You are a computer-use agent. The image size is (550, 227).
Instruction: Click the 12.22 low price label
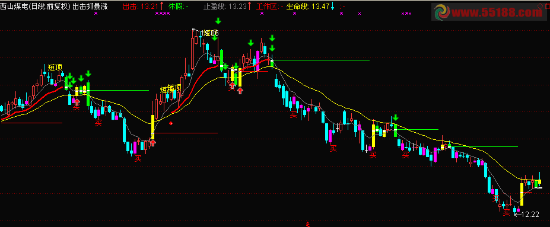pos(530,215)
